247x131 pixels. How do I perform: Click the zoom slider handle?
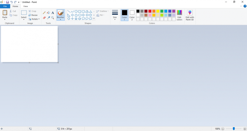234,129
